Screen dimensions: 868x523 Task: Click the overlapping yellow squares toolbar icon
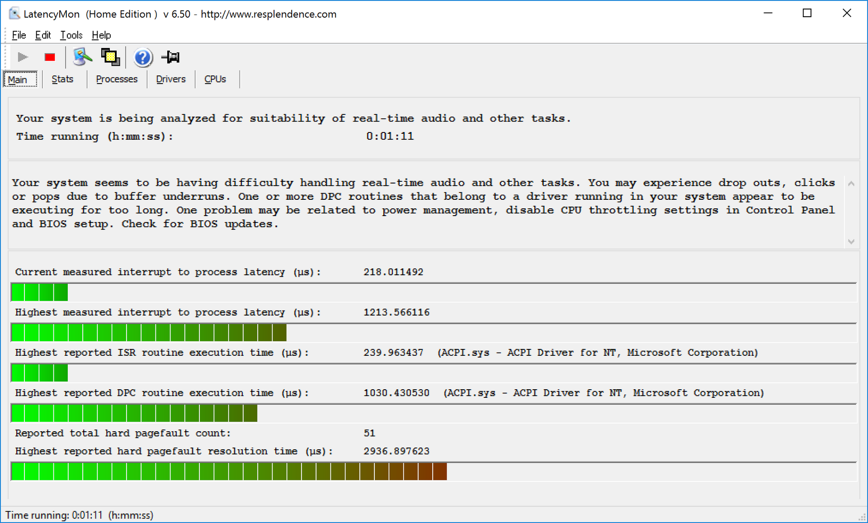tap(110, 57)
